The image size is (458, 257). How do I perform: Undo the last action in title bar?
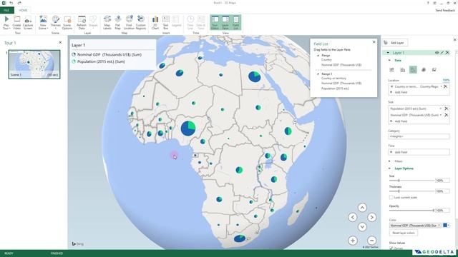point(11,3)
